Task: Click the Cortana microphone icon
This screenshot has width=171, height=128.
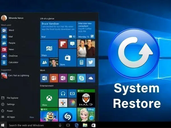Action: point(60,125)
